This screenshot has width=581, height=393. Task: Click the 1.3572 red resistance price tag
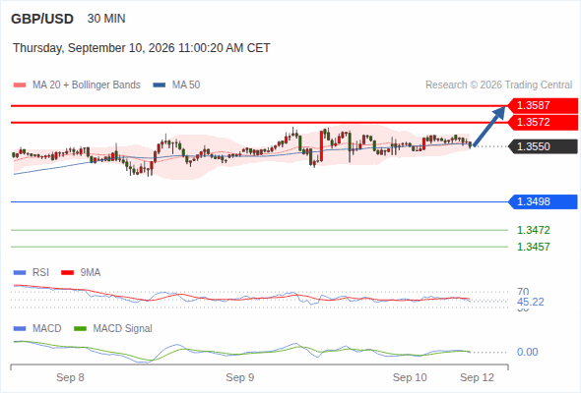click(x=543, y=123)
